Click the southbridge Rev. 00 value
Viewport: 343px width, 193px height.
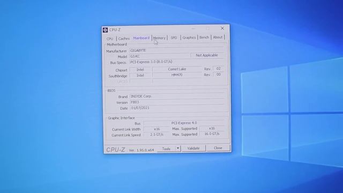coord(218,75)
